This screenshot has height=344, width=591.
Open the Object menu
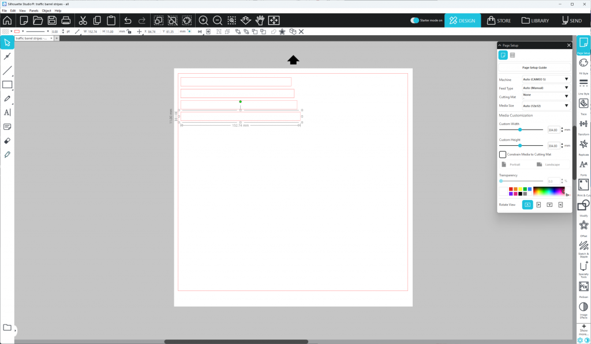point(46,10)
